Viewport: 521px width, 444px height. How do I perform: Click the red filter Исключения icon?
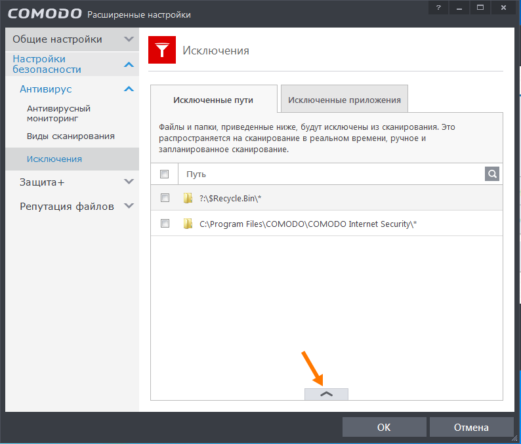[x=162, y=50]
